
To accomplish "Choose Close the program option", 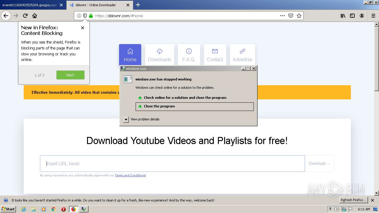I will (x=195, y=106).
